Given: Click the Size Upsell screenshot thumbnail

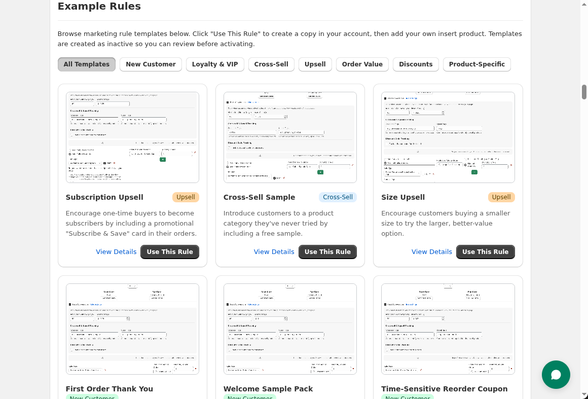Looking at the screenshot, I should pyautogui.click(x=448, y=137).
